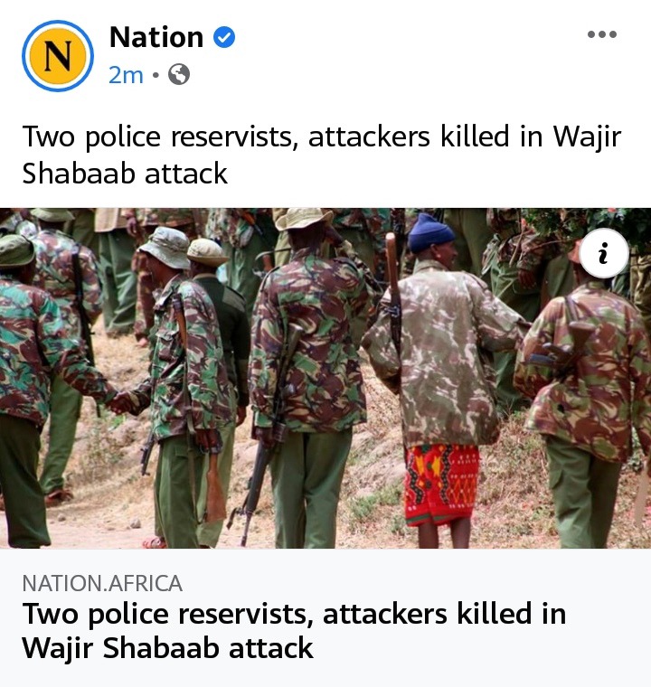651x687 pixels.
Task: Click the NATION.AFRICA source domain label
Action: [x=102, y=583]
